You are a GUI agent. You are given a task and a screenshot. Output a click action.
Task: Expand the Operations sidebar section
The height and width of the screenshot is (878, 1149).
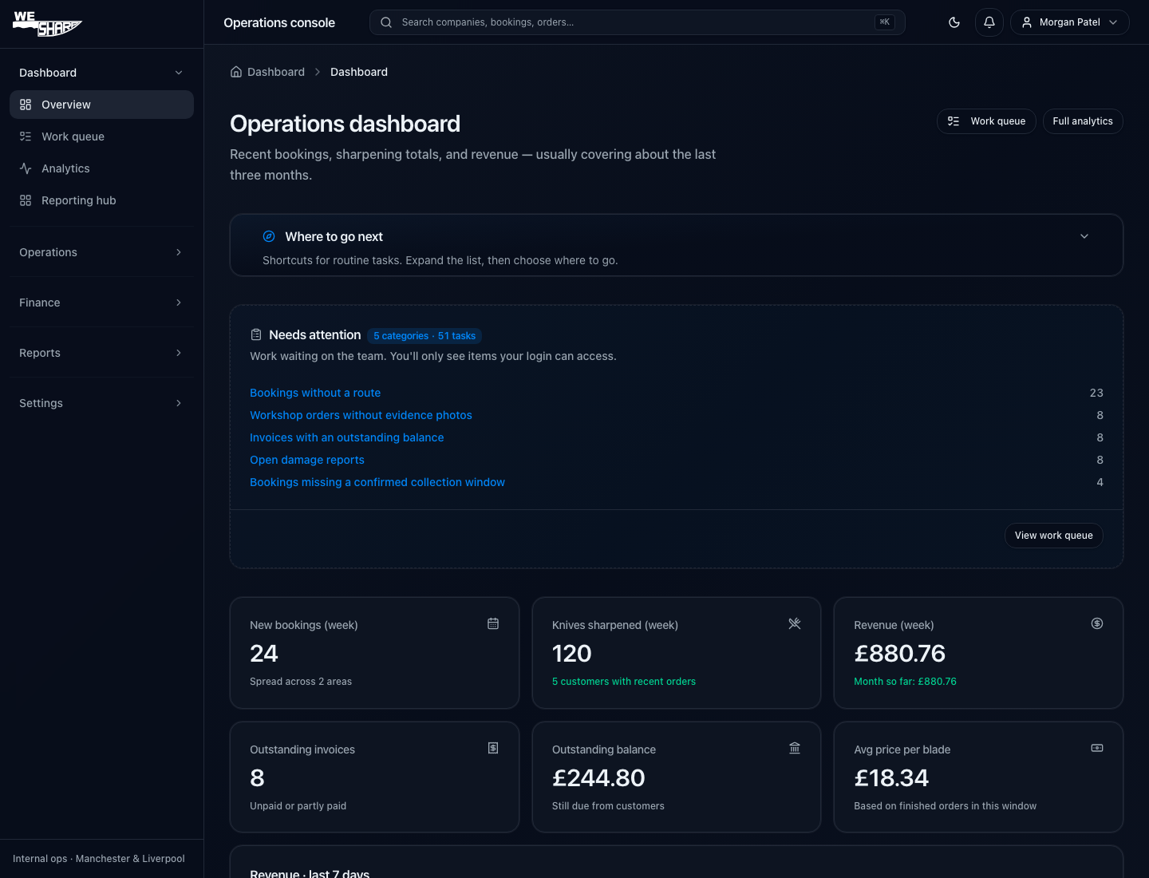tap(101, 252)
